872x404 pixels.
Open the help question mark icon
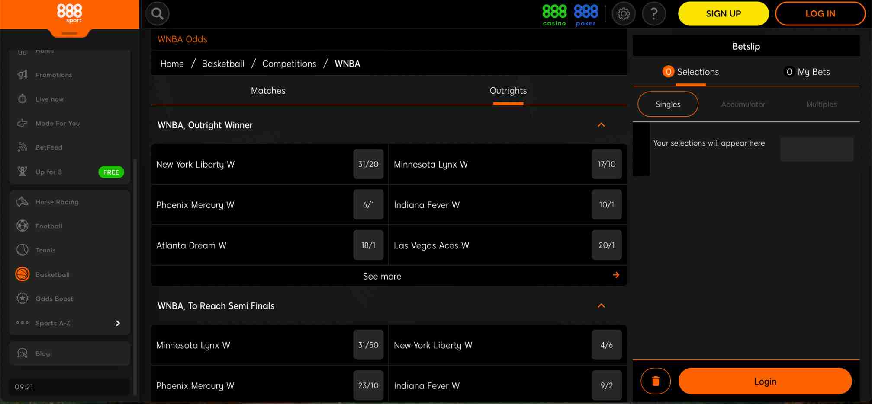(653, 14)
